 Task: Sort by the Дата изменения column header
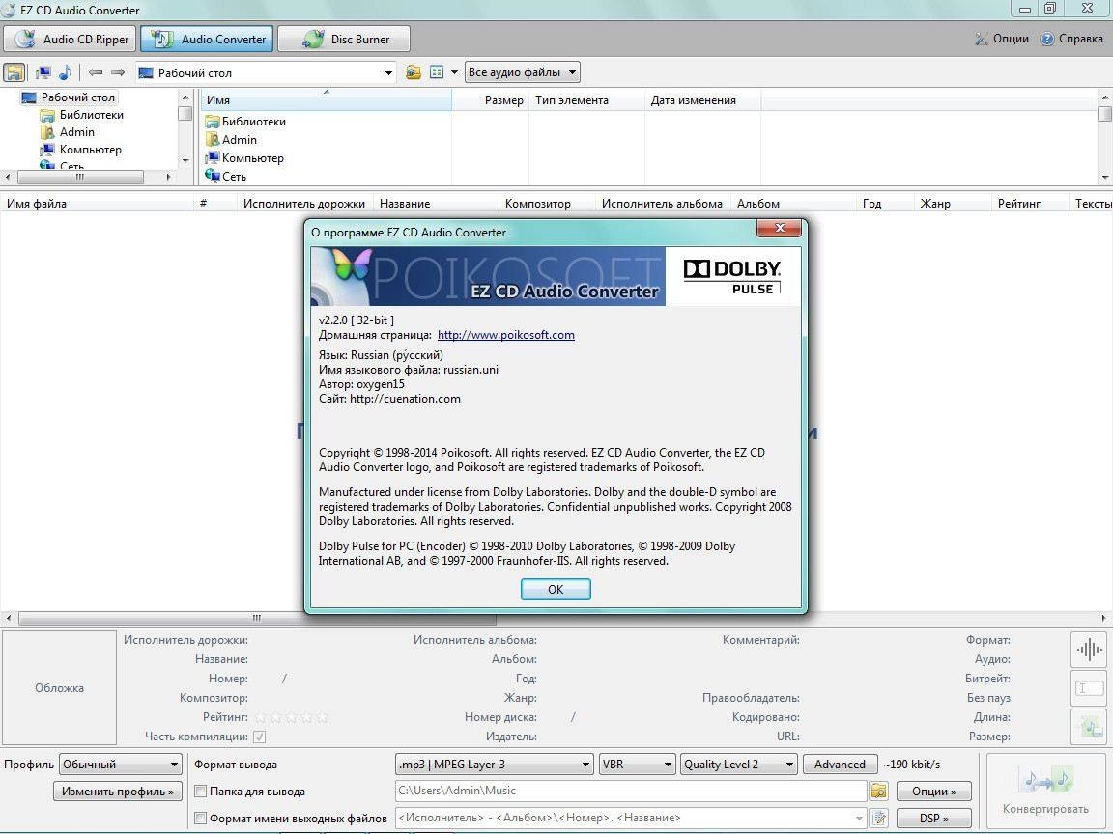[x=702, y=100]
